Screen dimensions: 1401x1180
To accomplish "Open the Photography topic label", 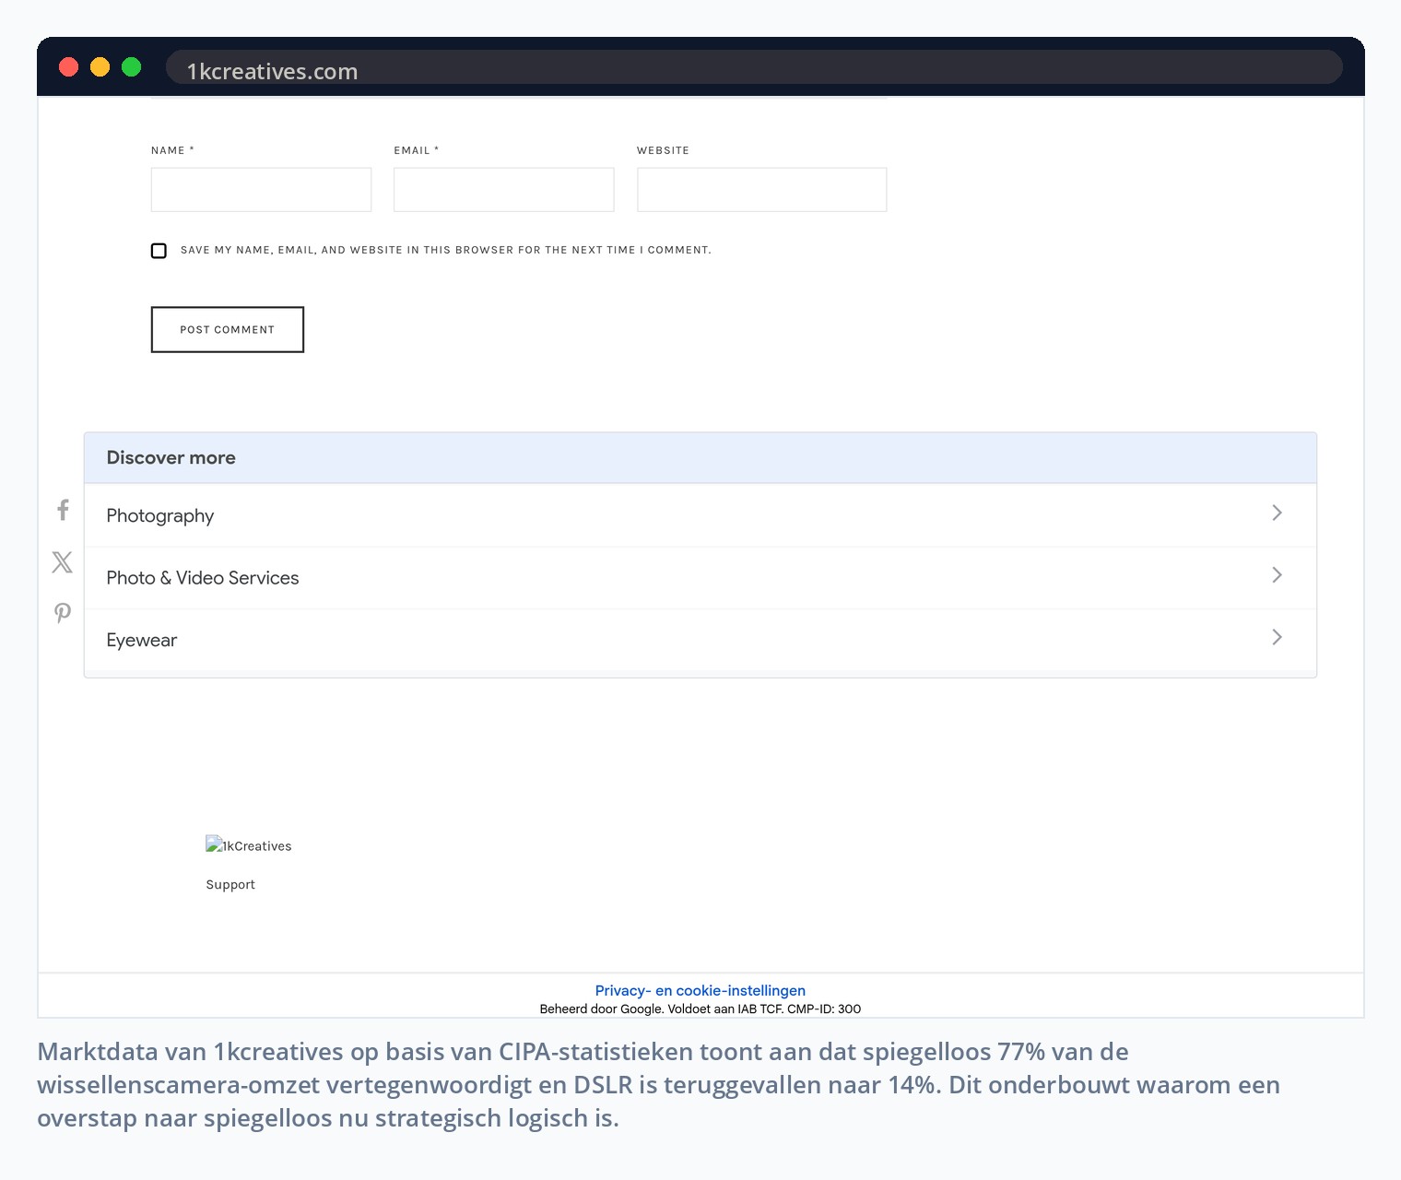I will tap(160, 515).
